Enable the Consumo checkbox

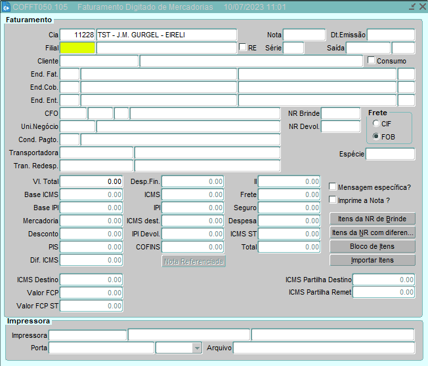pyautogui.click(x=372, y=61)
